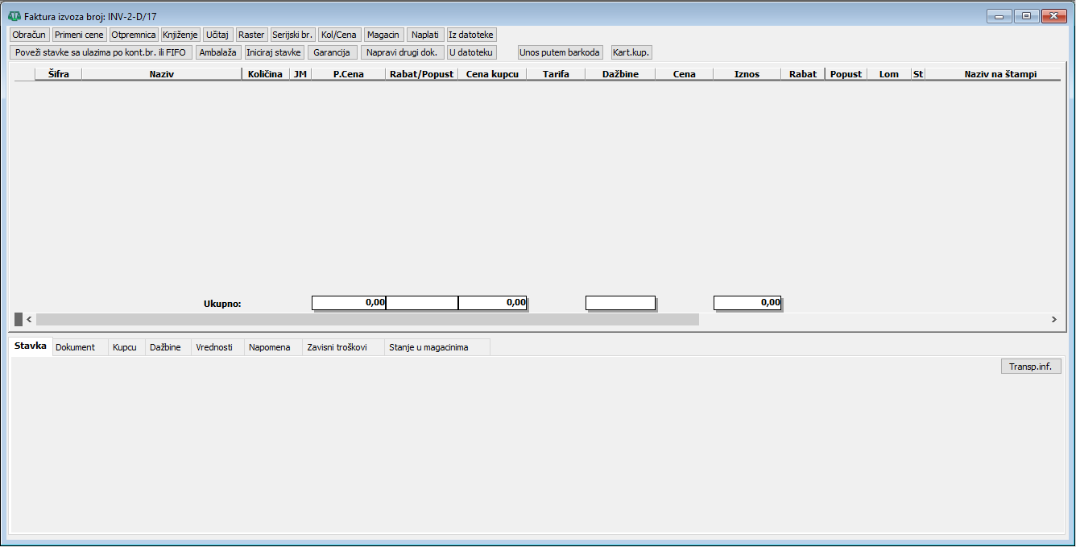1076x547 pixels.
Task: Click the Tarifa column header
Action: [x=557, y=74]
